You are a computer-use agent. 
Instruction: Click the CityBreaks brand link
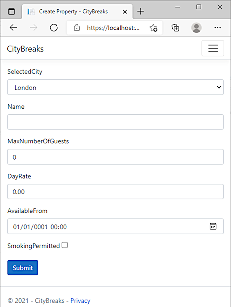[25, 49]
